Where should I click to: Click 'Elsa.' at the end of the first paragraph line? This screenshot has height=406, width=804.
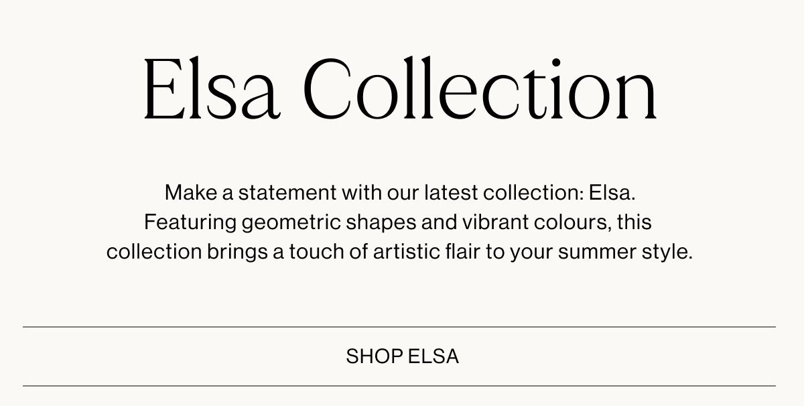[x=612, y=193]
